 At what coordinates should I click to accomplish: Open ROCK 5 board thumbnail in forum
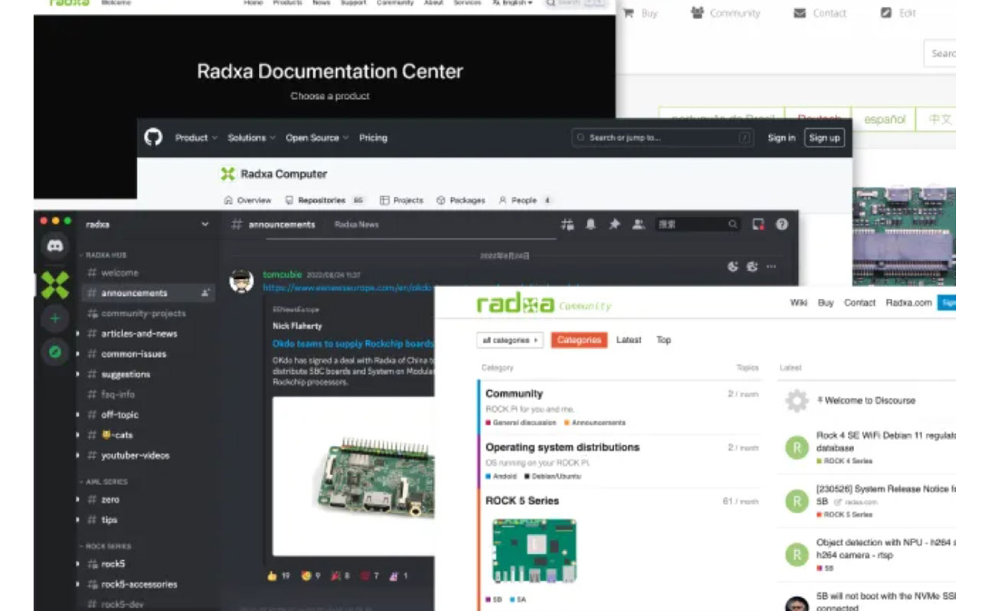[534, 551]
